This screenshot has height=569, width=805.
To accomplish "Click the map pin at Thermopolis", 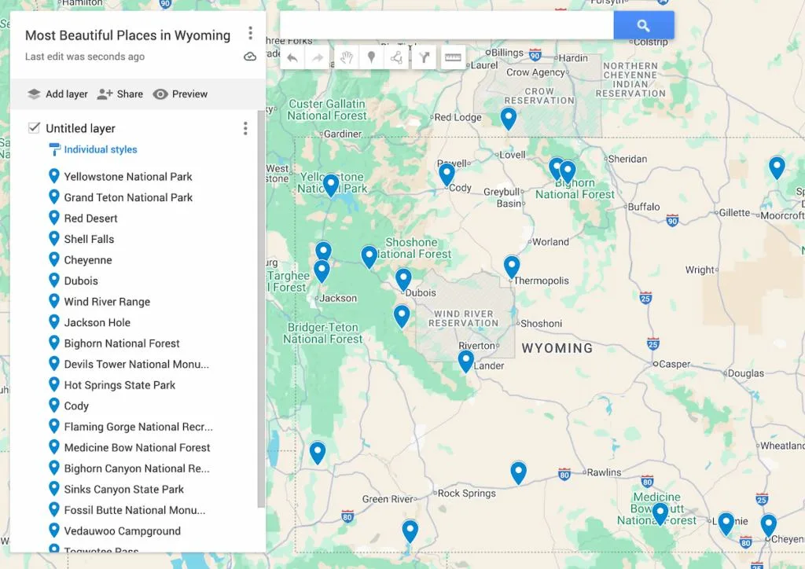I will tap(511, 267).
